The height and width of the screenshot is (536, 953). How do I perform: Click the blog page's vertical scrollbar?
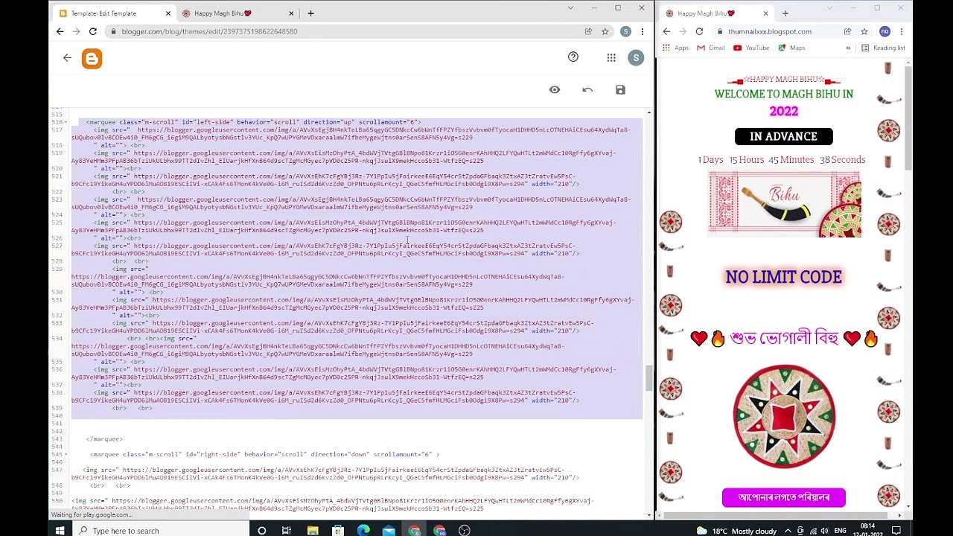pos(908,118)
